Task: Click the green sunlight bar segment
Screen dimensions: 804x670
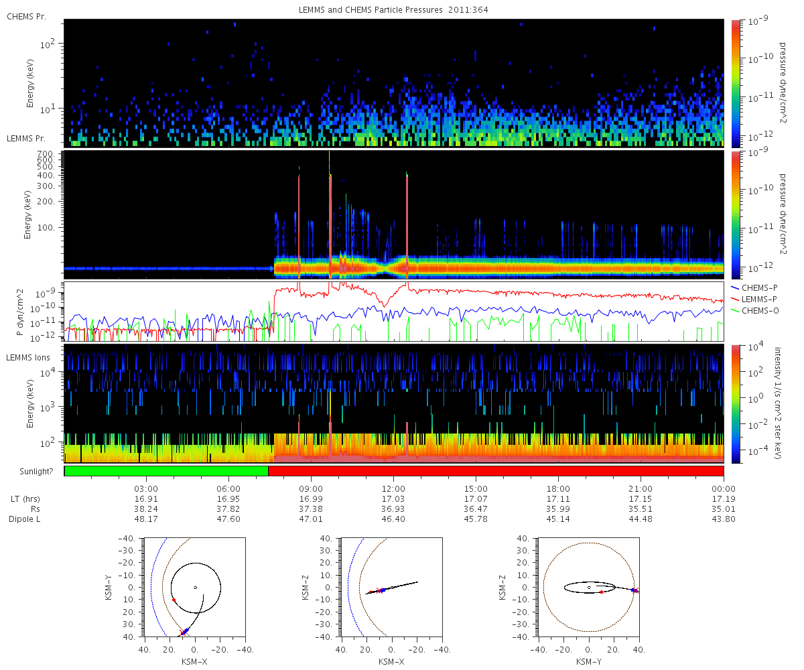Action: (166, 471)
